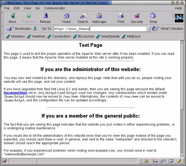Follow the DocumentRoot hyperlink
The image size is (186, 166).
(15, 93)
